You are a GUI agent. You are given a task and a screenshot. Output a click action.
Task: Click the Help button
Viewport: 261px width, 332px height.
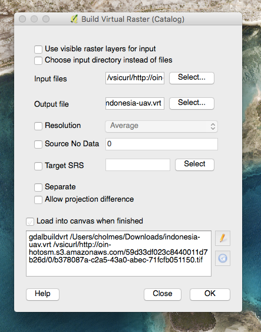[x=43, y=294]
